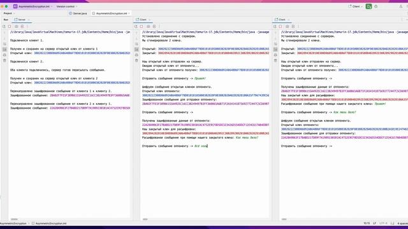Open more actions in the right Client toolbar

point(298,27)
